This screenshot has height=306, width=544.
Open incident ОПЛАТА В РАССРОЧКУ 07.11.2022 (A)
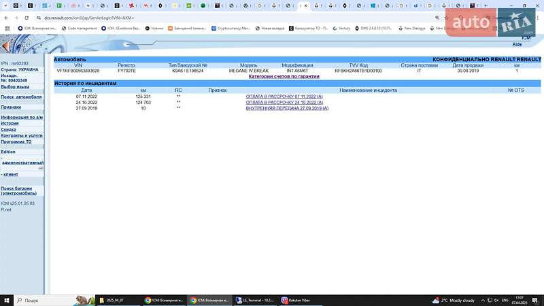284,97
